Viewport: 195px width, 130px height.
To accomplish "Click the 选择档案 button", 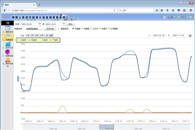I will click(50, 29).
